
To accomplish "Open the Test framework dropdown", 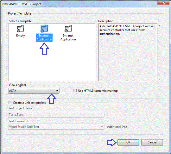I will (x=56, y=127).
